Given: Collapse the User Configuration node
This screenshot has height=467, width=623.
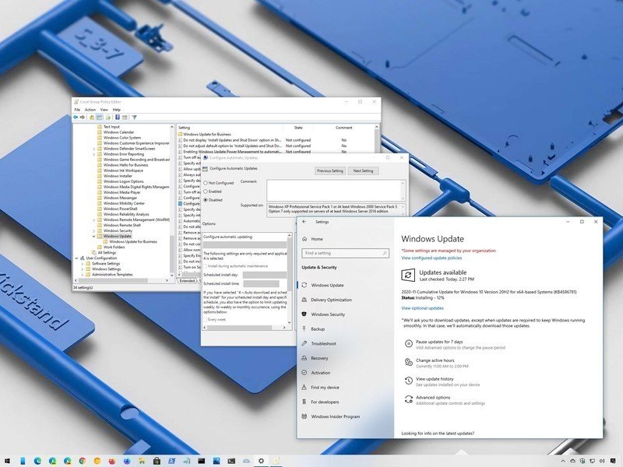Looking at the screenshot, I should [x=76, y=258].
